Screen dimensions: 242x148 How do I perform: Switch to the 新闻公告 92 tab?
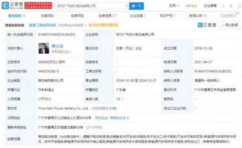198,16
